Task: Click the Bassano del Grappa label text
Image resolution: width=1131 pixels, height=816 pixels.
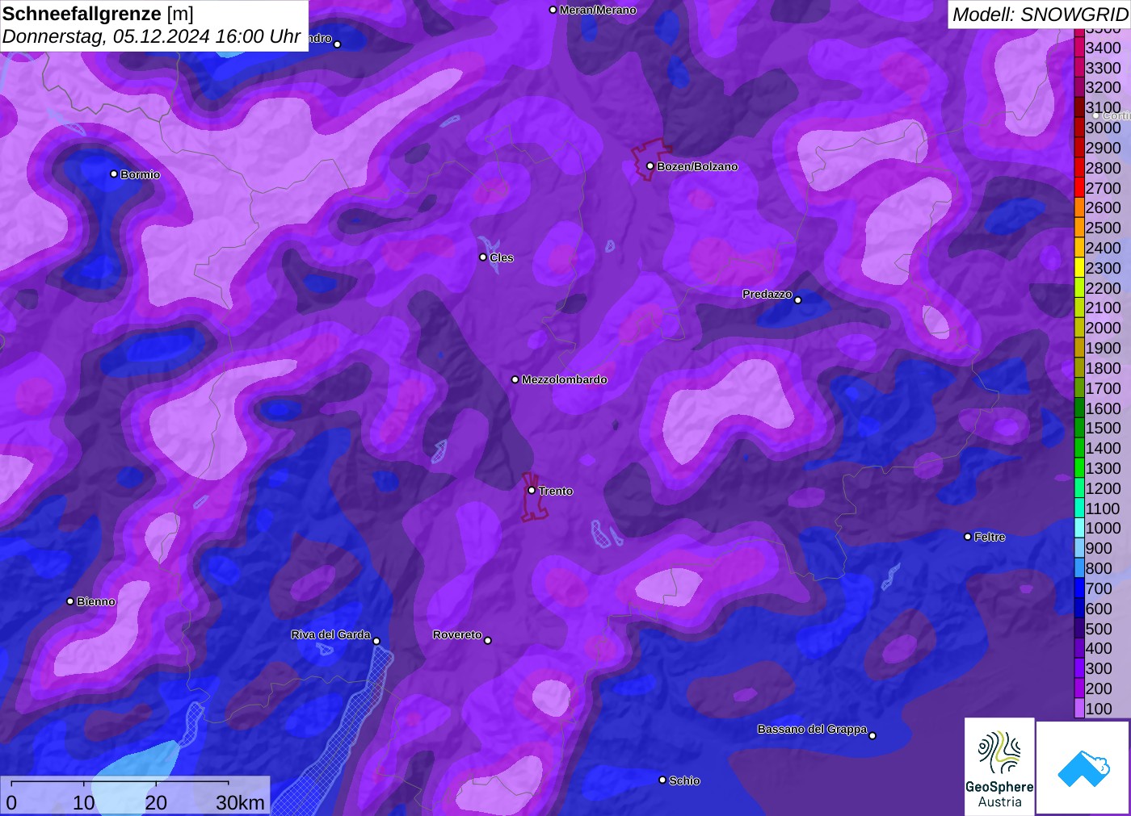Action: 812,729
